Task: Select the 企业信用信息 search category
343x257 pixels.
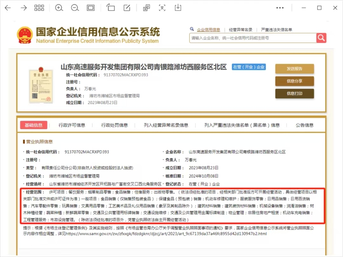Action: coord(208,30)
